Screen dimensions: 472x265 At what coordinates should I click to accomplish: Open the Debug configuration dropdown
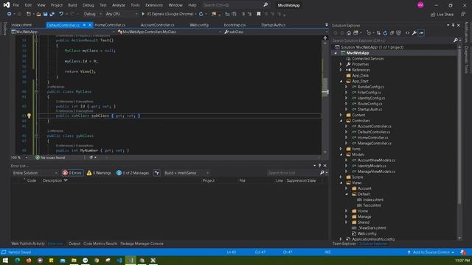point(92,14)
